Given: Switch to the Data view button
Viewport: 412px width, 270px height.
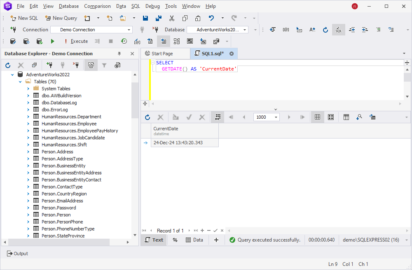Looking at the screenshot, I should point(194,240).
